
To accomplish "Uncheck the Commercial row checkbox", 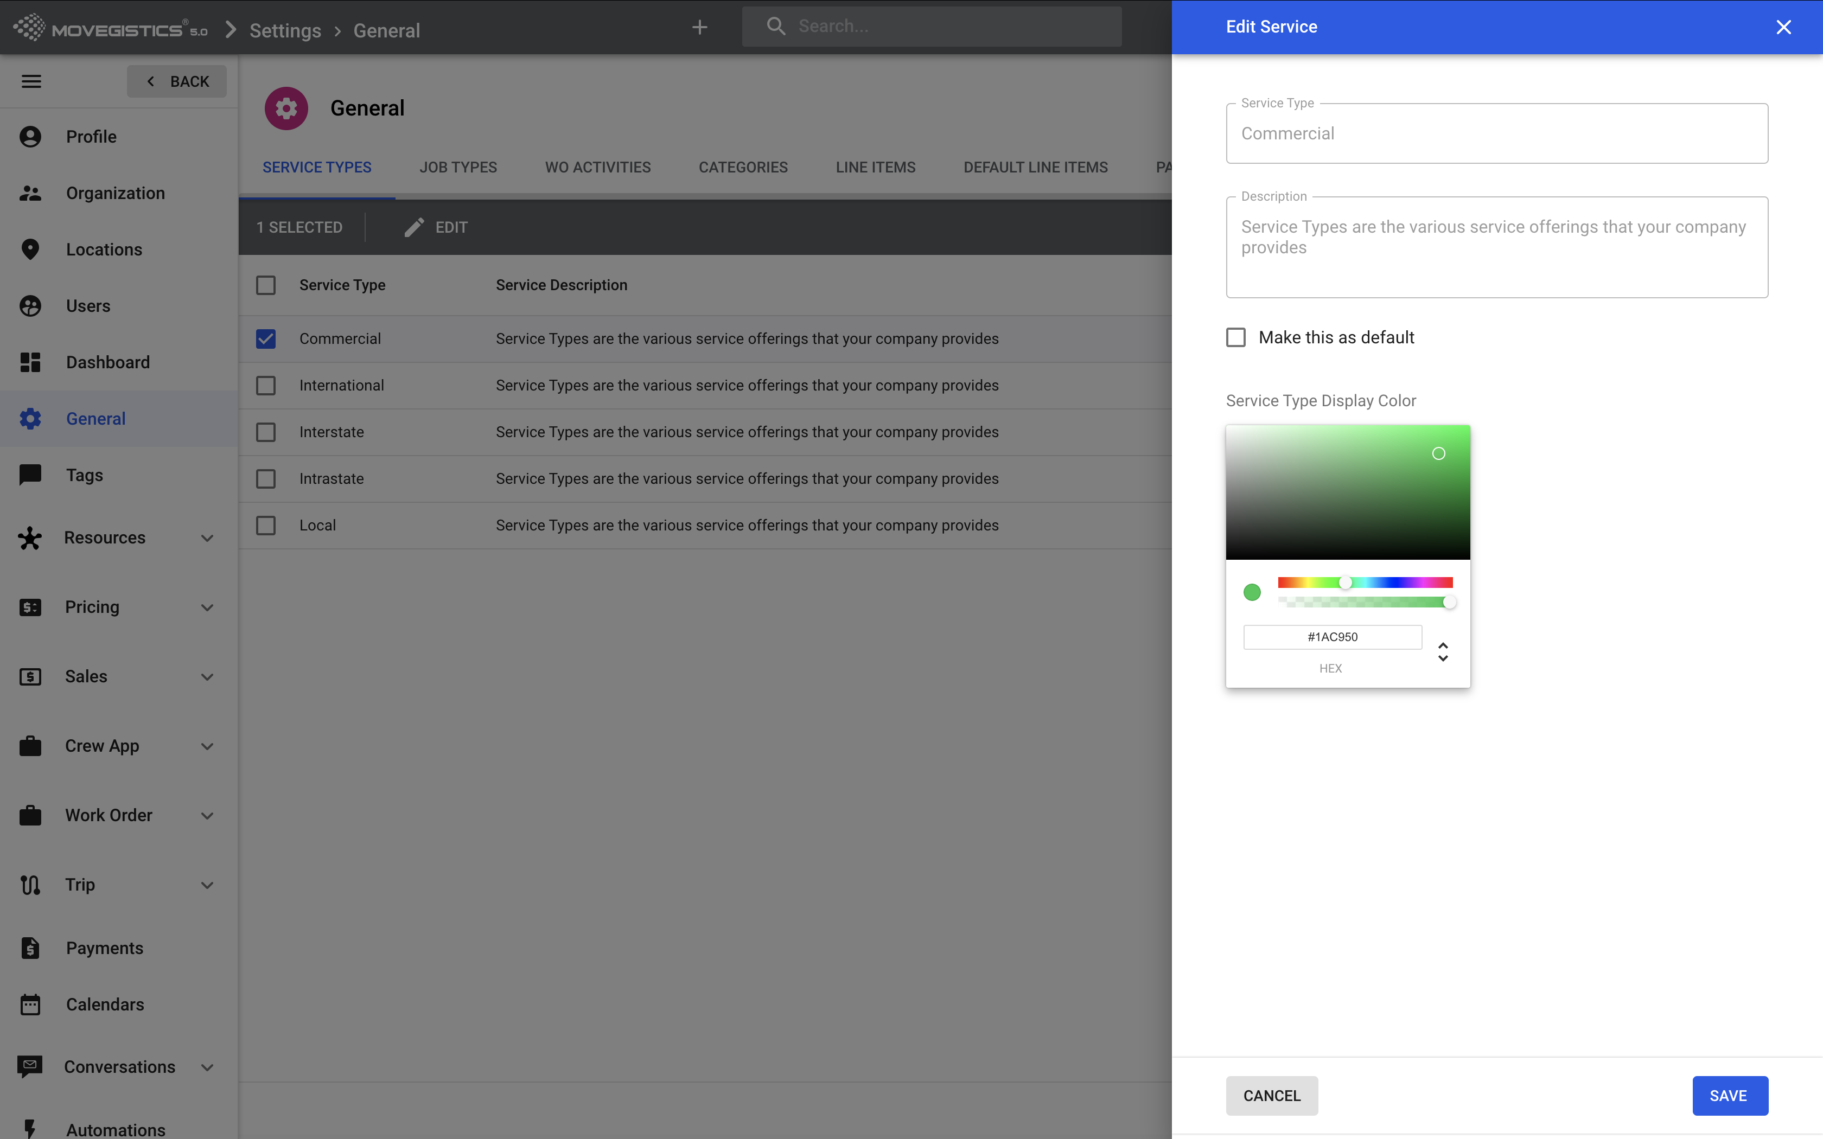I will click(x=266, y=339).
